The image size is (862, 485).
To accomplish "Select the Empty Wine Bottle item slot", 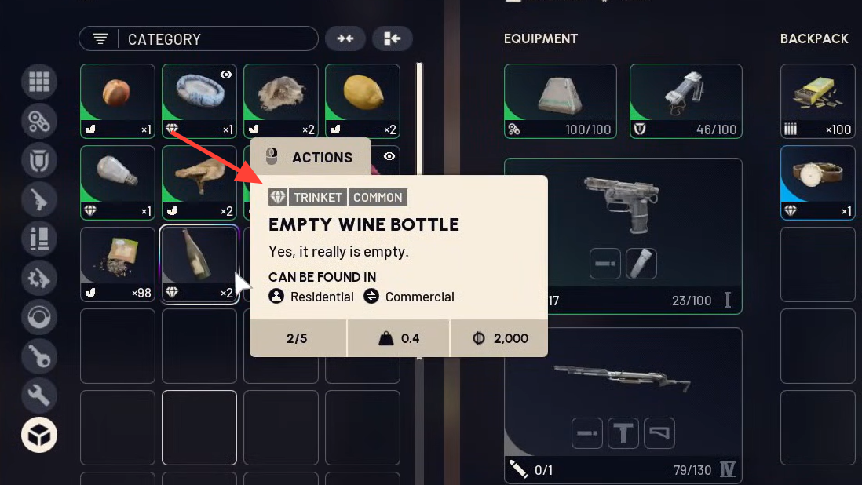I will [199, 264].
